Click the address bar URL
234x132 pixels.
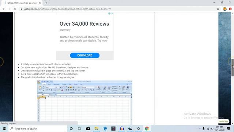67,9
